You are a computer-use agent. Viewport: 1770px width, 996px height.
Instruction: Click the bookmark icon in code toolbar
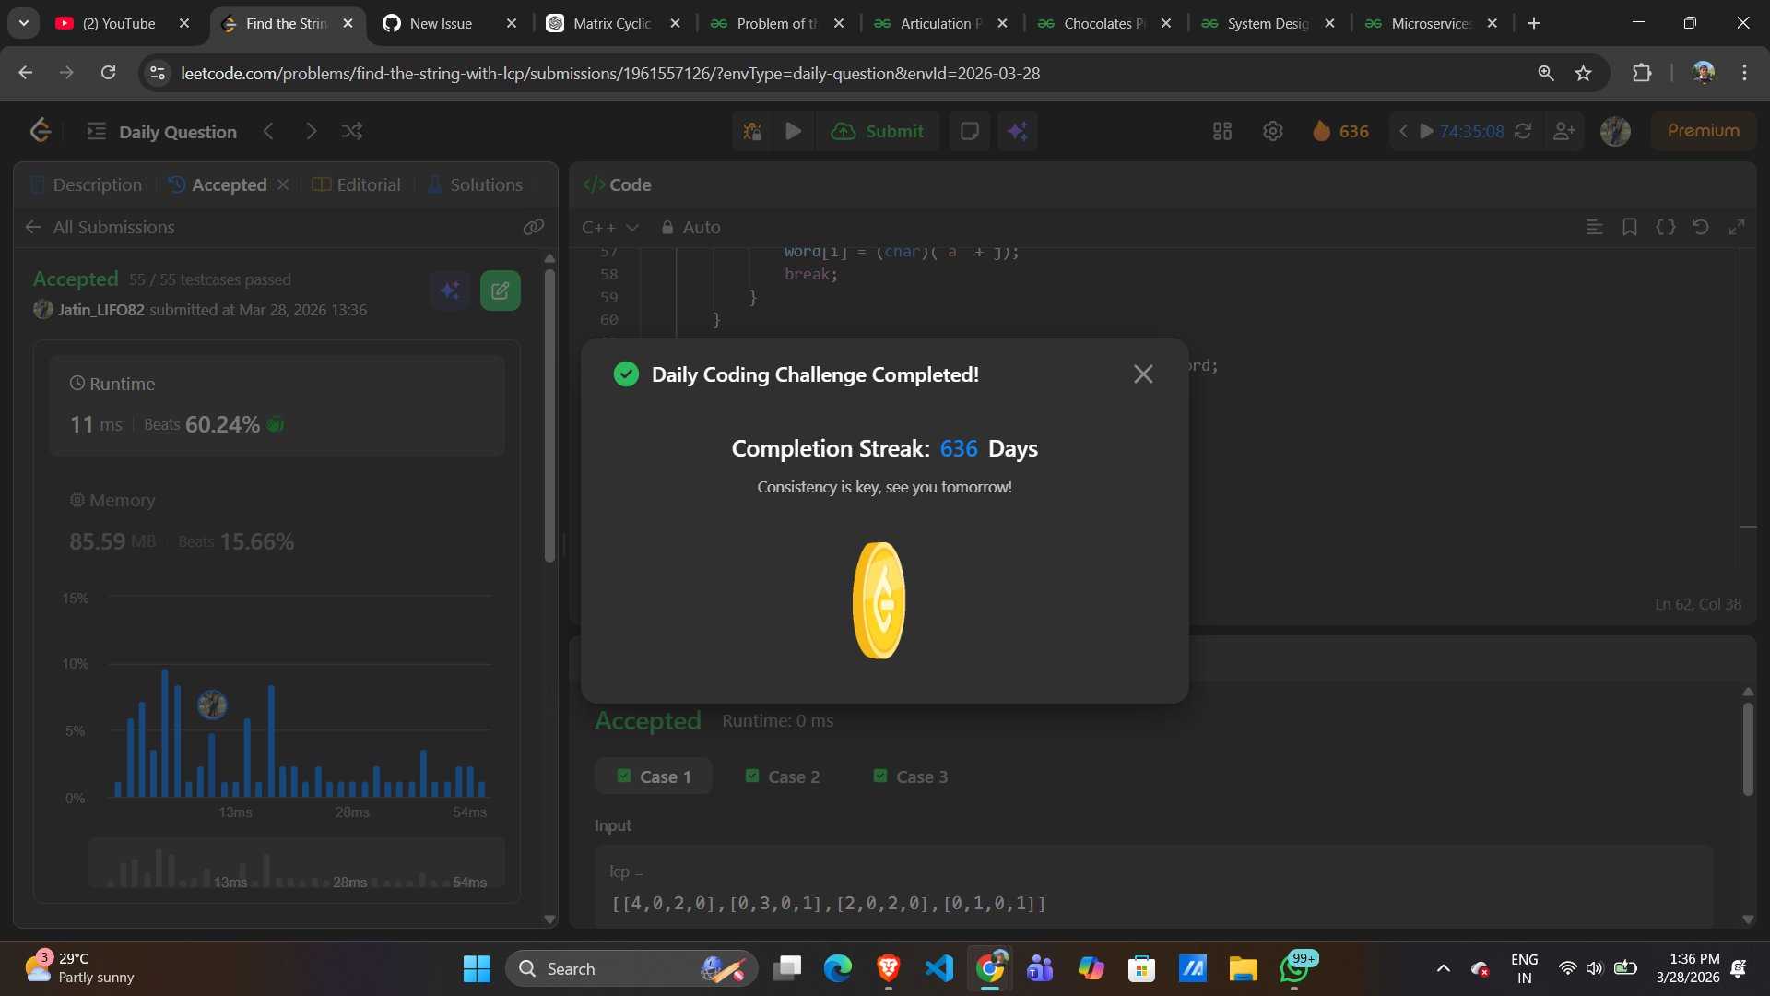1629,227
